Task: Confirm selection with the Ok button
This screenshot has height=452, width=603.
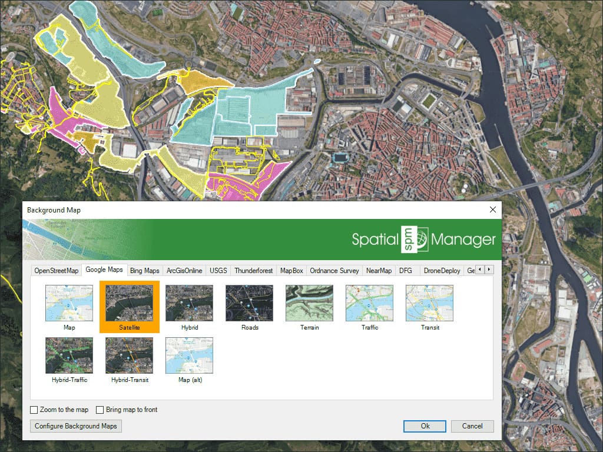Action: click(424, 426)
